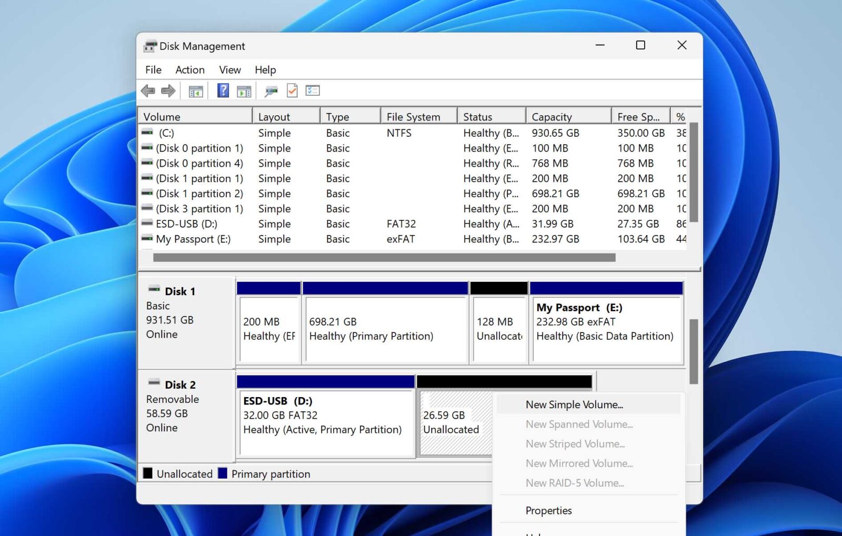
Task: Choose New Simple Volume in the context menu
Action: [x=574, y=404]
